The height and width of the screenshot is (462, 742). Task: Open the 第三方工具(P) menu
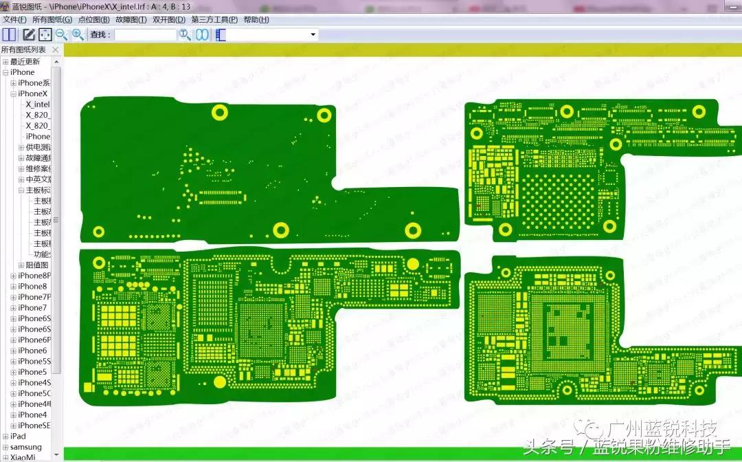214,19
